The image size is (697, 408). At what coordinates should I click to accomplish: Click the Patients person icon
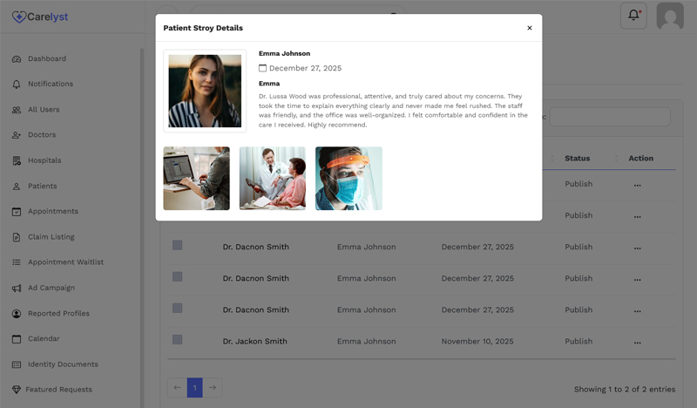[17, 187]
